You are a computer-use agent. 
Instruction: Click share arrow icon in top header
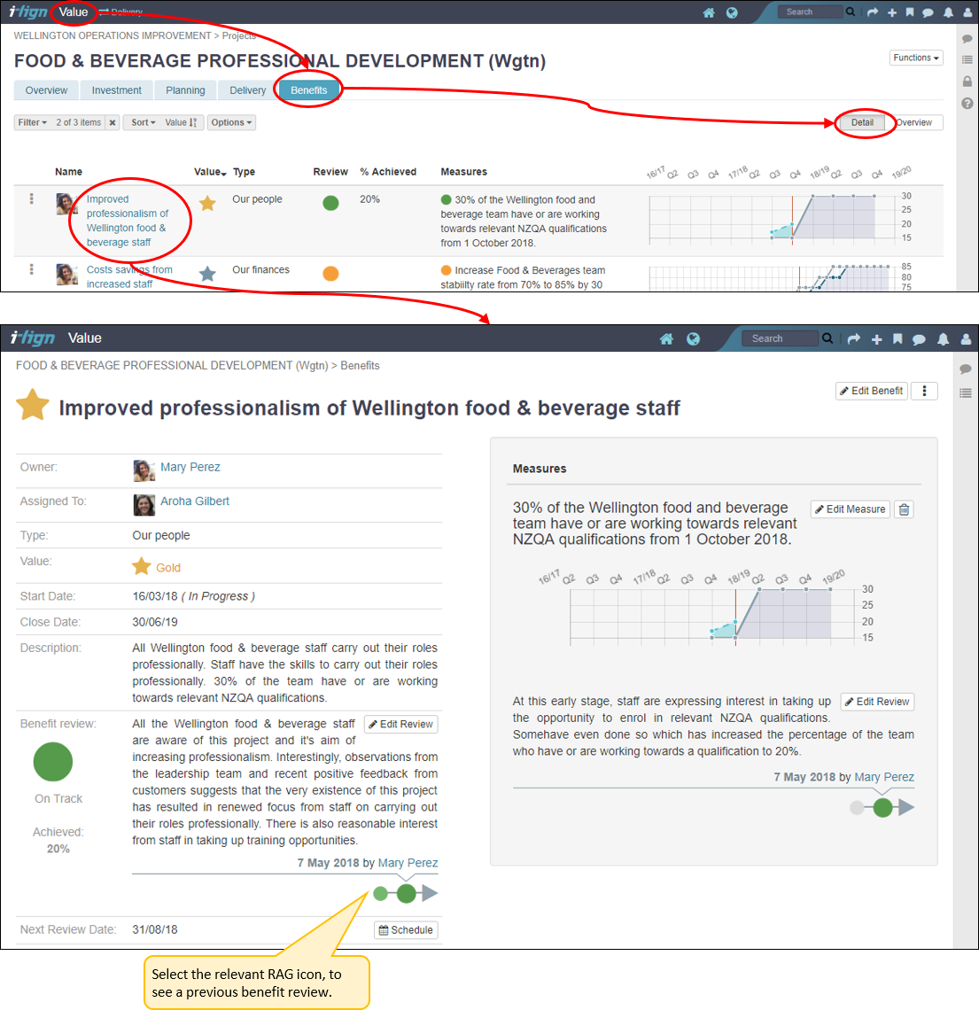873,12
